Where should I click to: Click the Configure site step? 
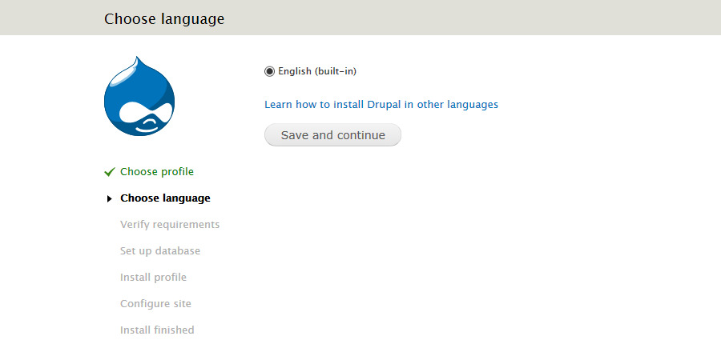[x=155, y=304]
